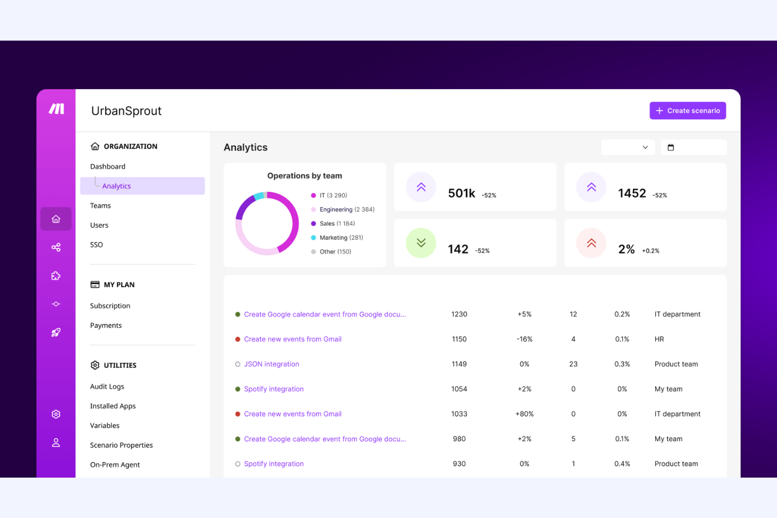Screen dimensions: 777x518
Task: Click the Marketing segment of the donut chart
Action: [x=257, y=196]
